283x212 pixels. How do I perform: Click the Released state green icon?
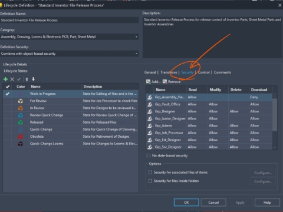point(21,122)
